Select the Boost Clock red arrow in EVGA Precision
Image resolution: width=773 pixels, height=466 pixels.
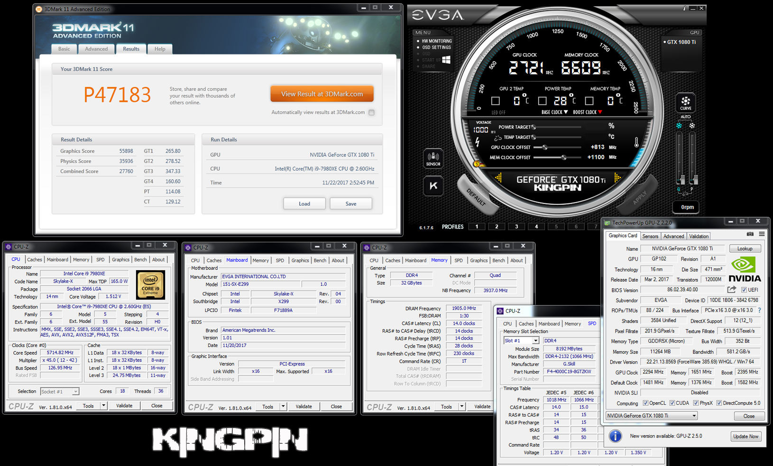(600, 112)
